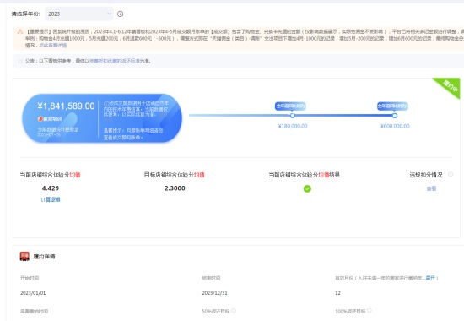Click orange warning triangle icon in notice

20,31
